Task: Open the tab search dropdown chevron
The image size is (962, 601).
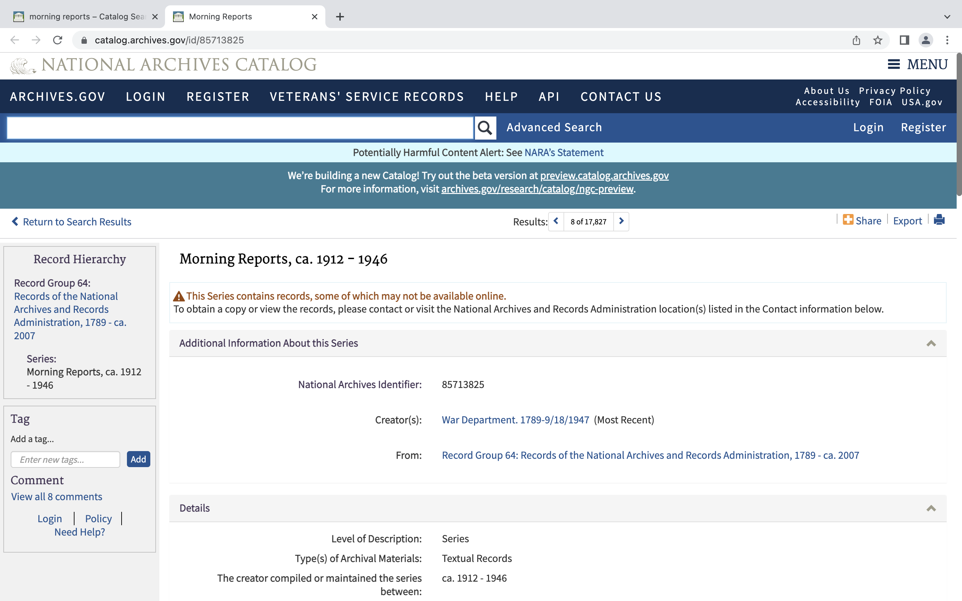Action: tap(947, 17)
